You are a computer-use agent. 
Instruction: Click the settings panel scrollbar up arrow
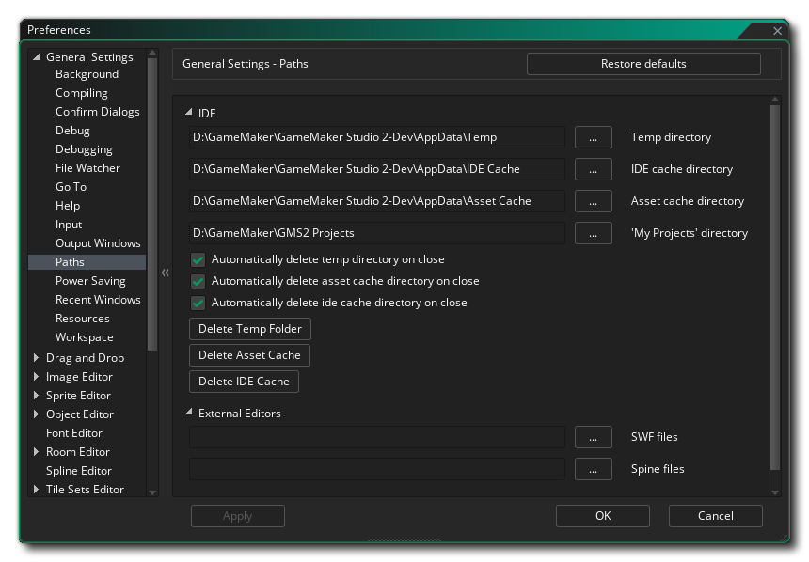[775, 99]
